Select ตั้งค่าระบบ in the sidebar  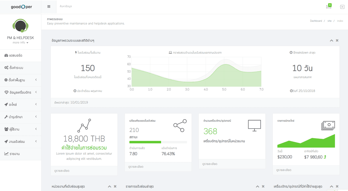21,68
